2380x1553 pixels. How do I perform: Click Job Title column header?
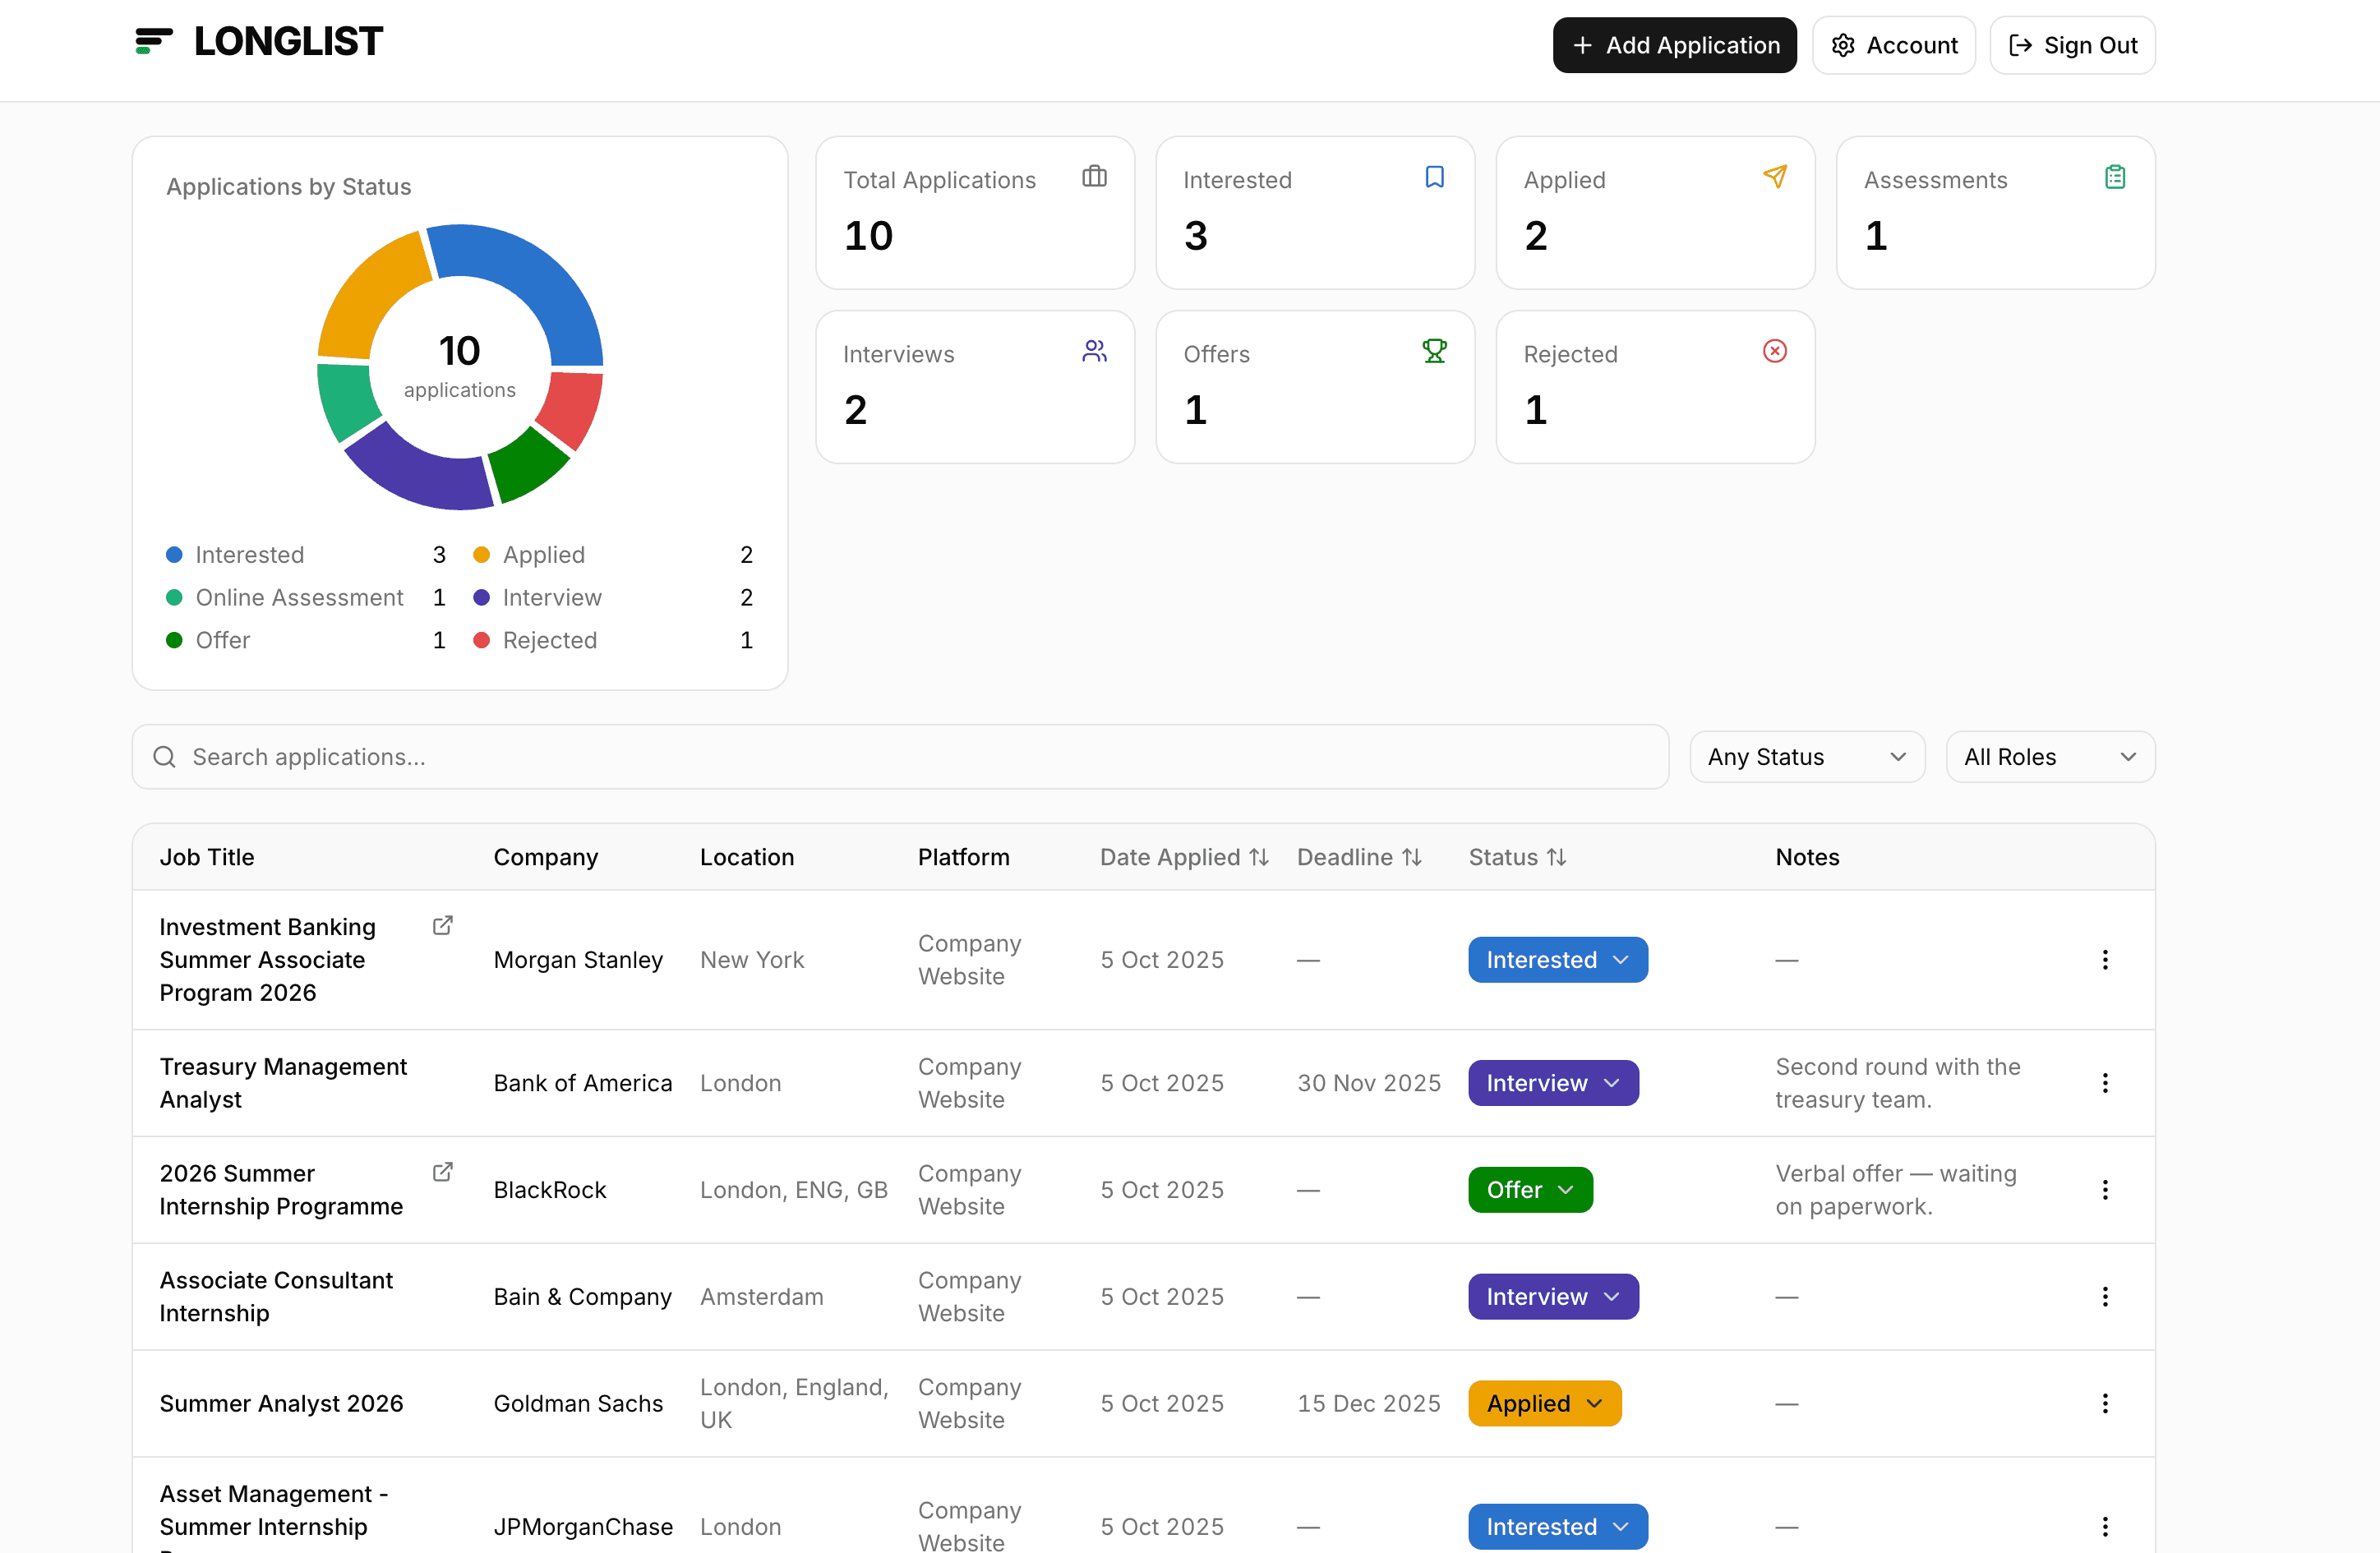point(207,857)
